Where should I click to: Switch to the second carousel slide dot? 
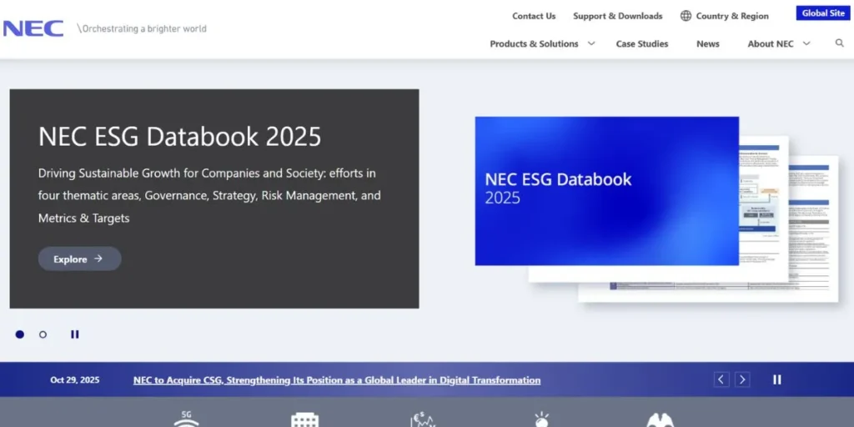pos(43,334)
